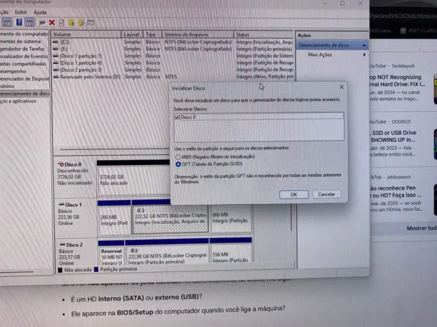Select the (Disco 2 partição 3) row

tap(173, 69)
